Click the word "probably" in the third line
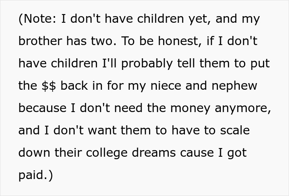This screenshot has width=289, height=196. coord(147,64)
